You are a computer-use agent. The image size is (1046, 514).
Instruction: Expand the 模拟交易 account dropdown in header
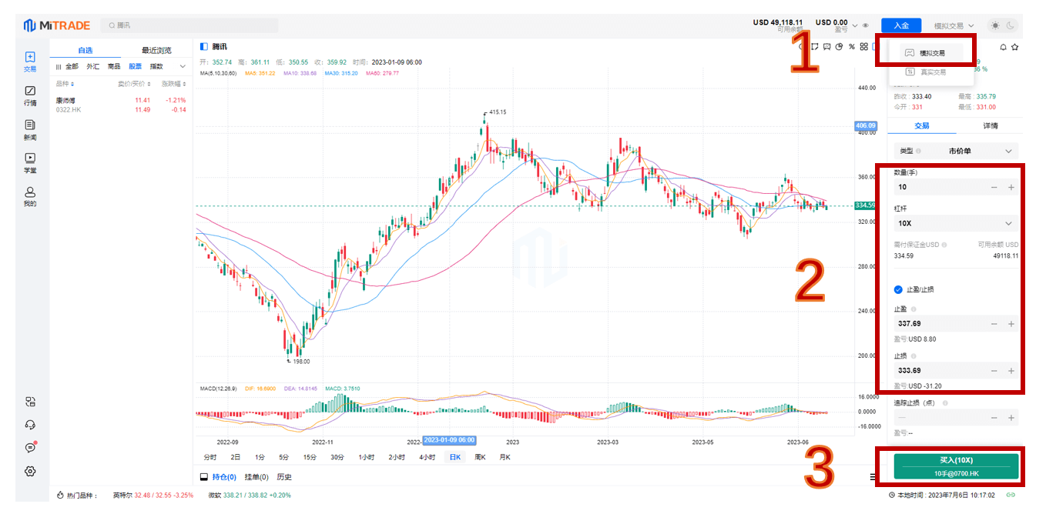954,25
